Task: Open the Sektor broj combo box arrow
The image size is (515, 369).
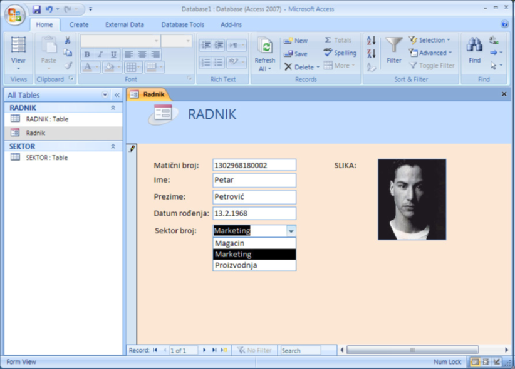Action: point(291,231)
